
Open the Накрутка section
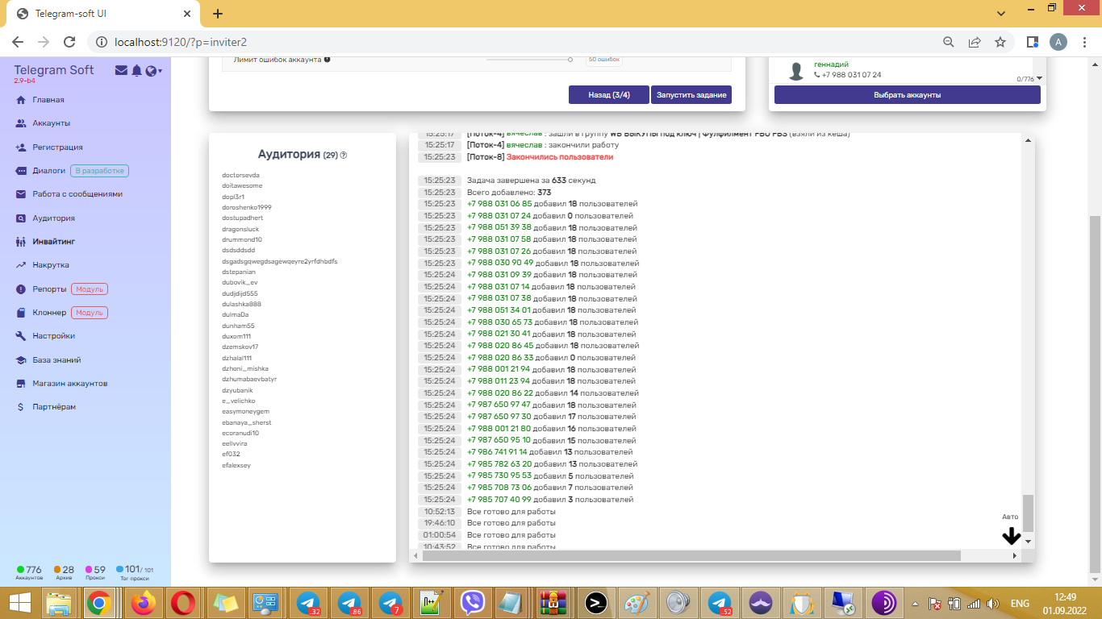coord(51,265)
